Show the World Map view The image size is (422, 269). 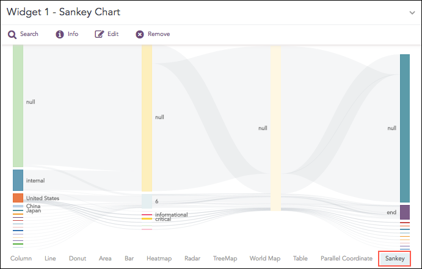(x=265, y=259)
